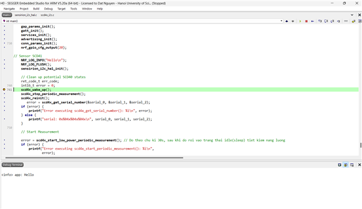This screenshot has height=209, width=362.
Task: Open the Debug menu
Action: click(x=48, y=9)
